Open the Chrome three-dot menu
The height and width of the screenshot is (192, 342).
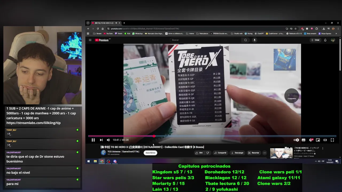[x=338, y=29]
